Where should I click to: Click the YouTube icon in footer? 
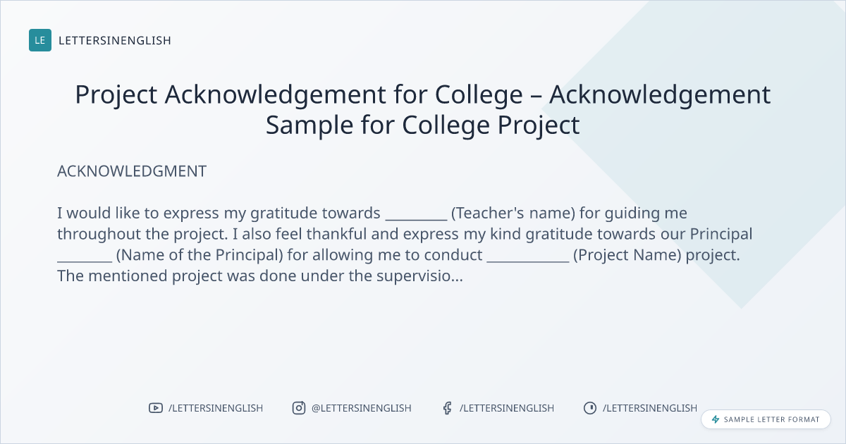(x=155, y=408)
